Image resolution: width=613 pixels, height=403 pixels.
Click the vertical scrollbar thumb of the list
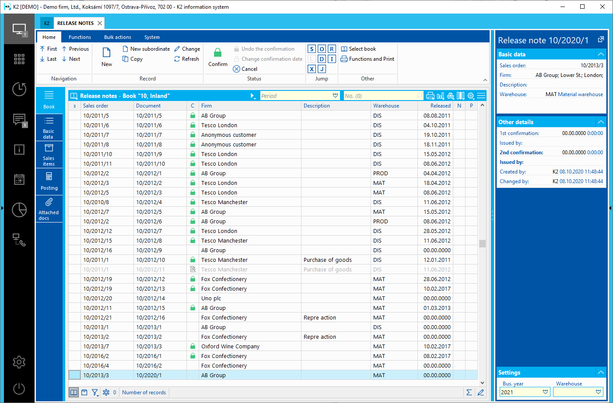point(482,243)
